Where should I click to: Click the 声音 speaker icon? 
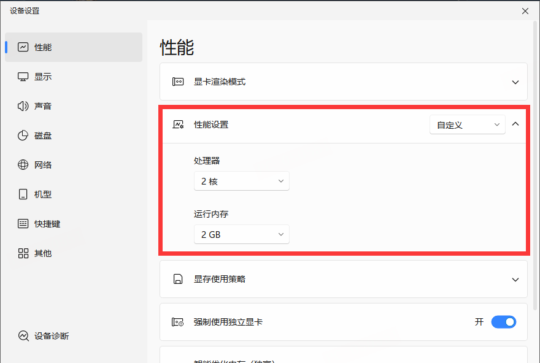[x=23, y=106]
